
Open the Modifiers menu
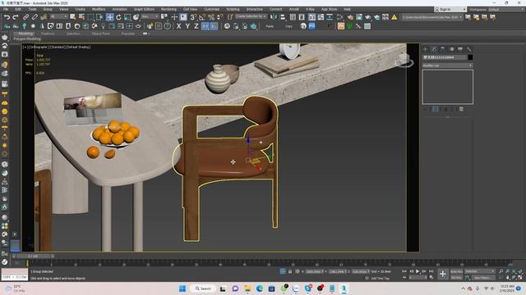pyautogui.click(x=99, y=9)
